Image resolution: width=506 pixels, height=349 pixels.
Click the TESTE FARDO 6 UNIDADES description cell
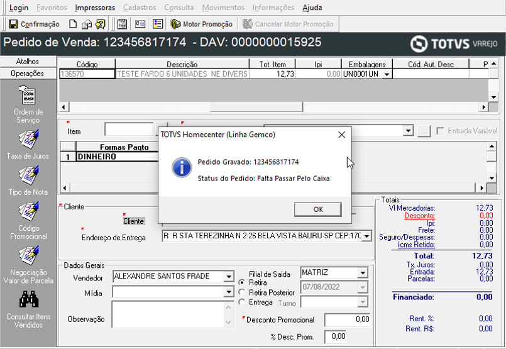182,74
